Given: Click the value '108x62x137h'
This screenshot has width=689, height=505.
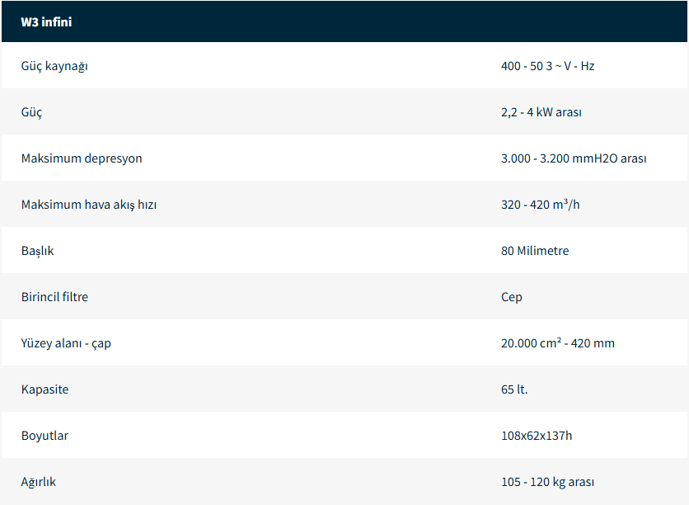Looking at the screenshot, I should pos(537,436).
